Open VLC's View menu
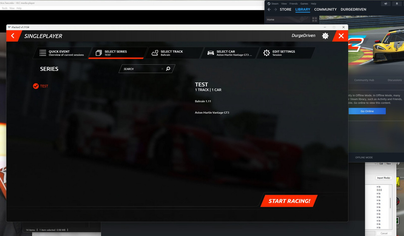Viewport: 404px width, 236px height. pyautogui.click(x=12, y=8)
